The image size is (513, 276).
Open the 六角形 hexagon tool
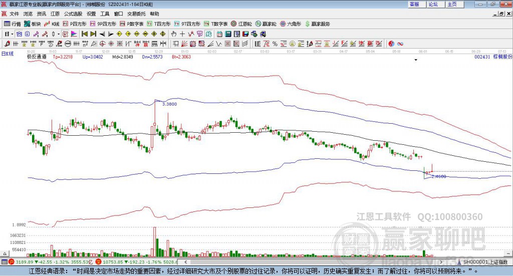[x=291, y=24]
